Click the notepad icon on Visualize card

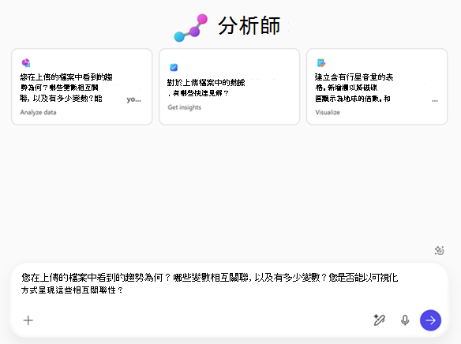[321, 63]
